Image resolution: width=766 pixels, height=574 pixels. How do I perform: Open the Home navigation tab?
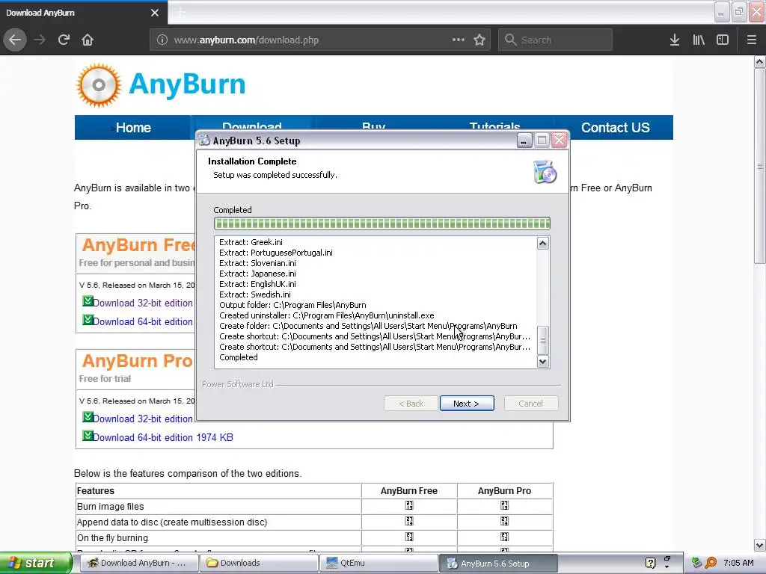coord(133,127)
